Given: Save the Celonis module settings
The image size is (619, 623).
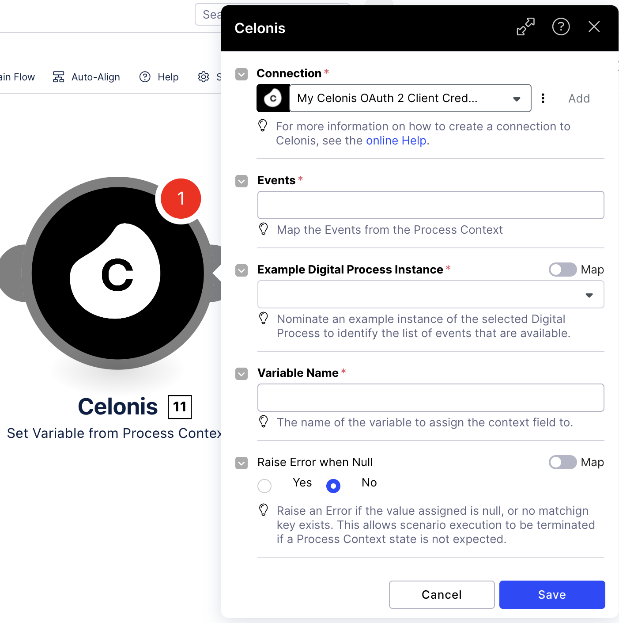Looking at the screenshot, I should 552,595.
